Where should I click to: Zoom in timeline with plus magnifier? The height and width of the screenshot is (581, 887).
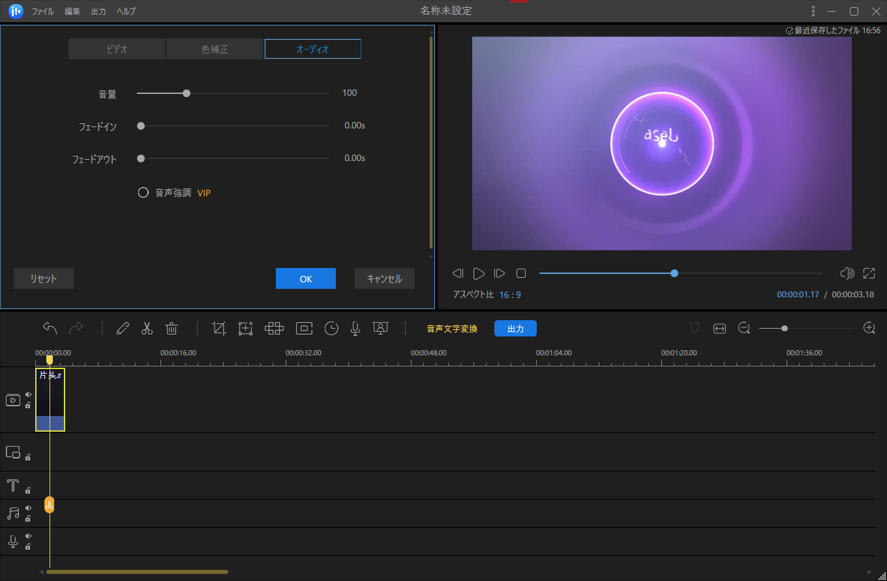pyautogui.click(x=869, y=329)
